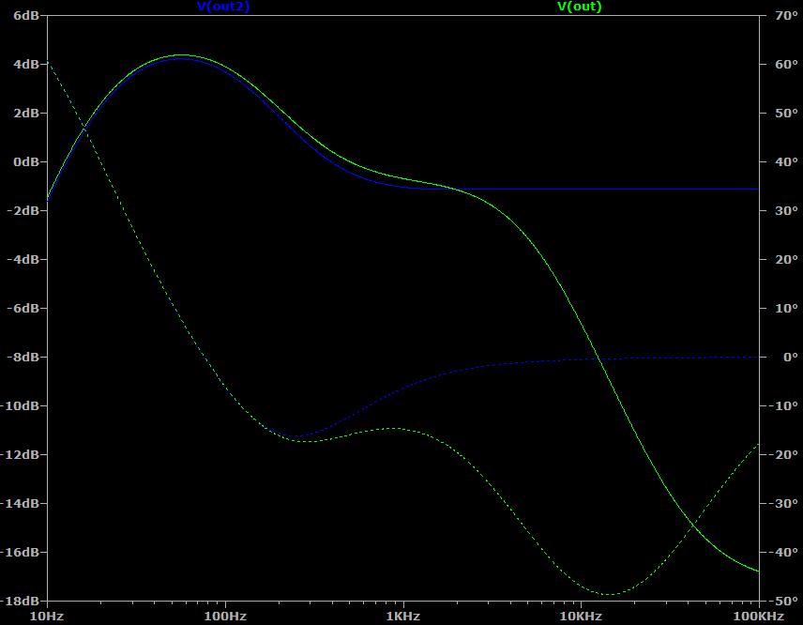The width and height of the screenshot is (803, 625).
Task: Click the 30° phase axis label
Action: coord(782,210)
